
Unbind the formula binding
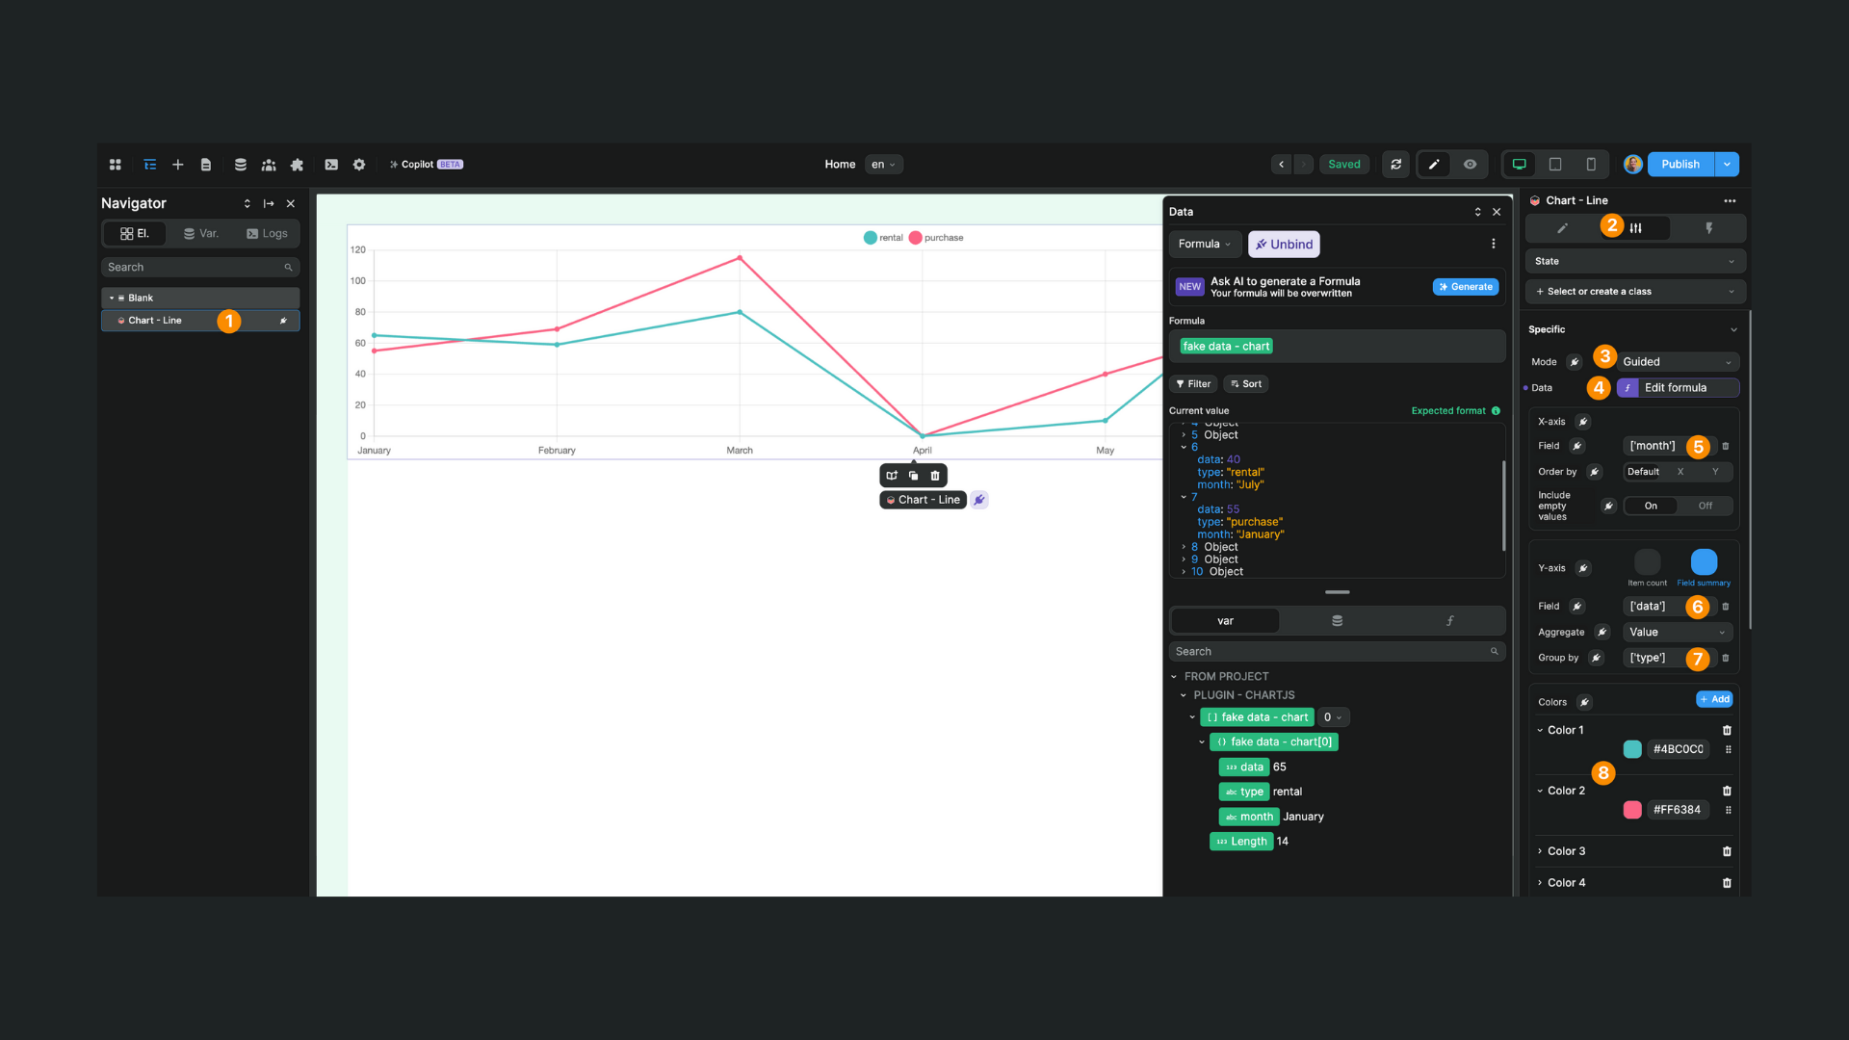1284,244
